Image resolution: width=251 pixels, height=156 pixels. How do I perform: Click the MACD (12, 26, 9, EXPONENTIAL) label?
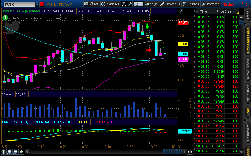tap(27, 122)
